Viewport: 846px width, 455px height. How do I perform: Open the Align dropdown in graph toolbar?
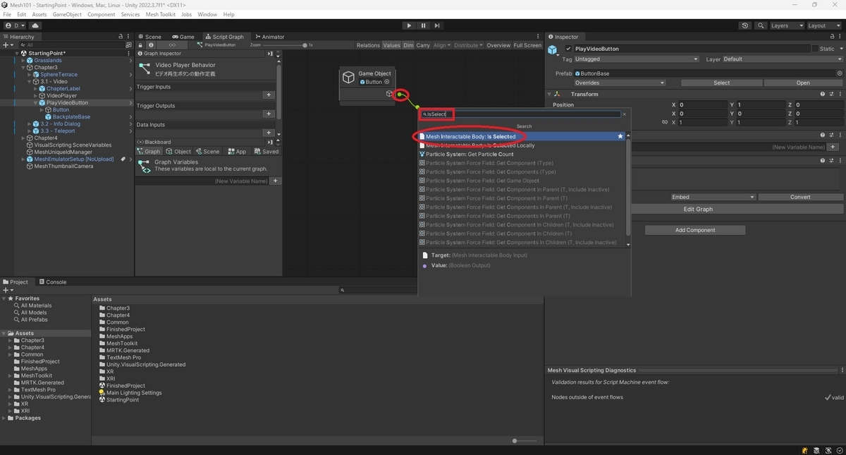441,45
